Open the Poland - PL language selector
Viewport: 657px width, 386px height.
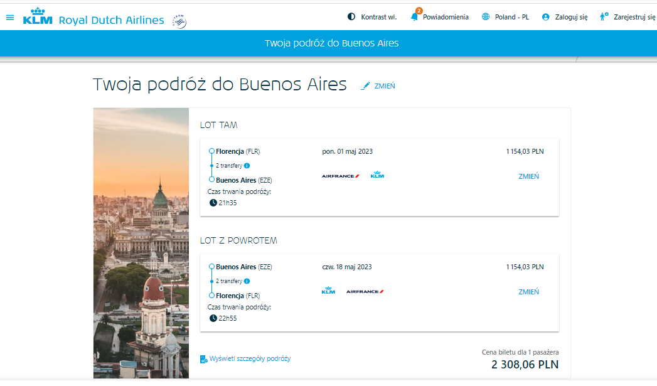coord(505,17)
